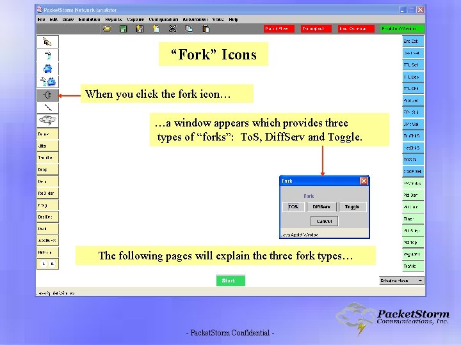Open the Edit menu
This screenshot has width=461, height=345.
54,19
